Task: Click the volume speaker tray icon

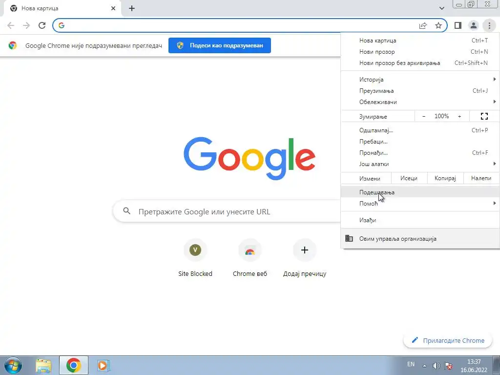Action: click(x=436, y=366)
